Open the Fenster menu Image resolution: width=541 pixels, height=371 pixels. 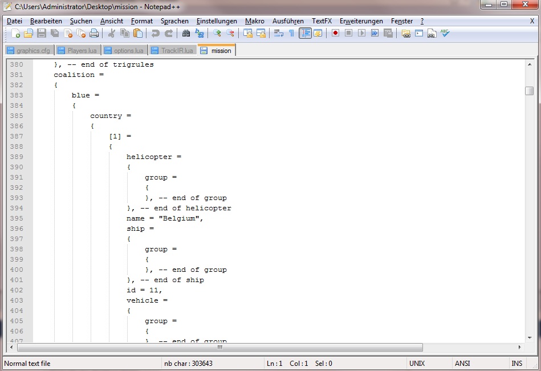coord(401,21)
